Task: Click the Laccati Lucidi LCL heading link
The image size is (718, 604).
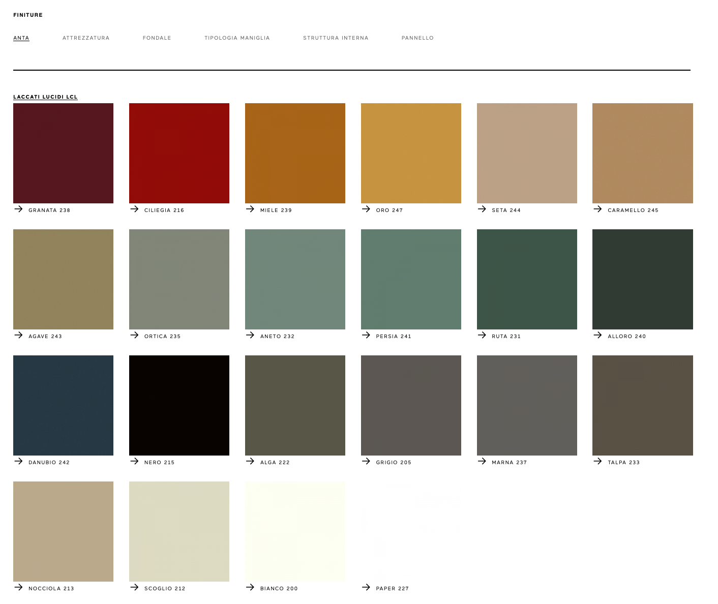Action: (45, 97)
